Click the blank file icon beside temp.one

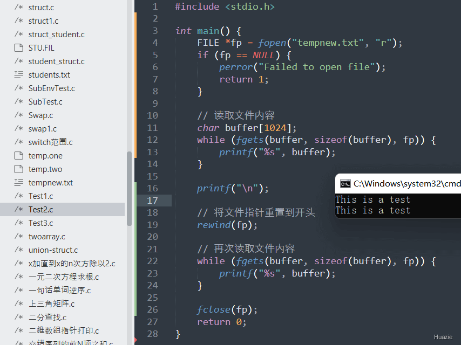tap(19, 156)
